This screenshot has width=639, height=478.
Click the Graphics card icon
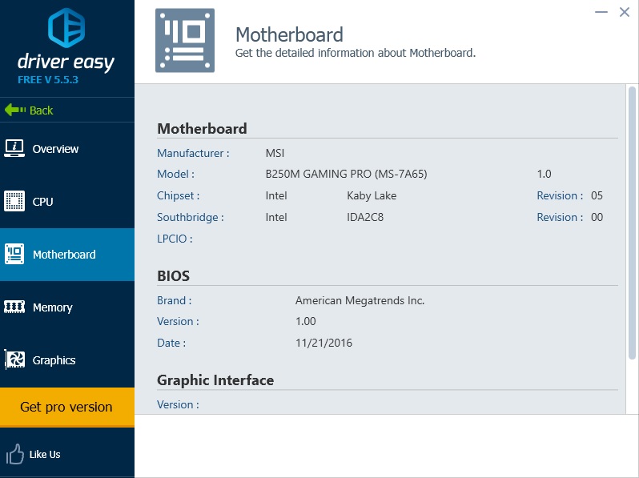(14, 360)
